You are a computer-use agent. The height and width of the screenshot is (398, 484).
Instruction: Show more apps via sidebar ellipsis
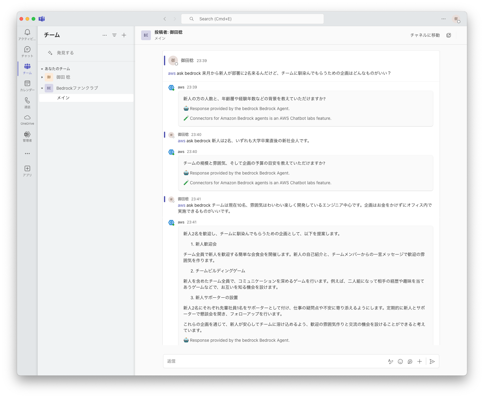point(27,154)
